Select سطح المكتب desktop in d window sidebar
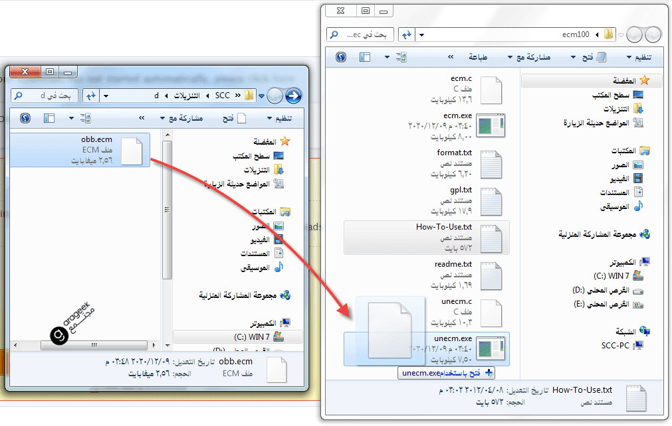The height and width of the screenshot is (426, 672). click(x=251, y=157)
